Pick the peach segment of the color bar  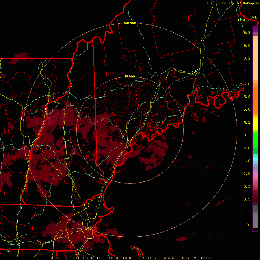point(255,60)
